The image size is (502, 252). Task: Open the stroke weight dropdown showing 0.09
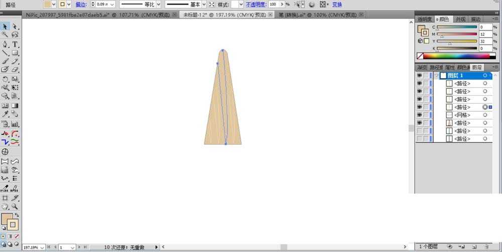[x=112, y=5]
